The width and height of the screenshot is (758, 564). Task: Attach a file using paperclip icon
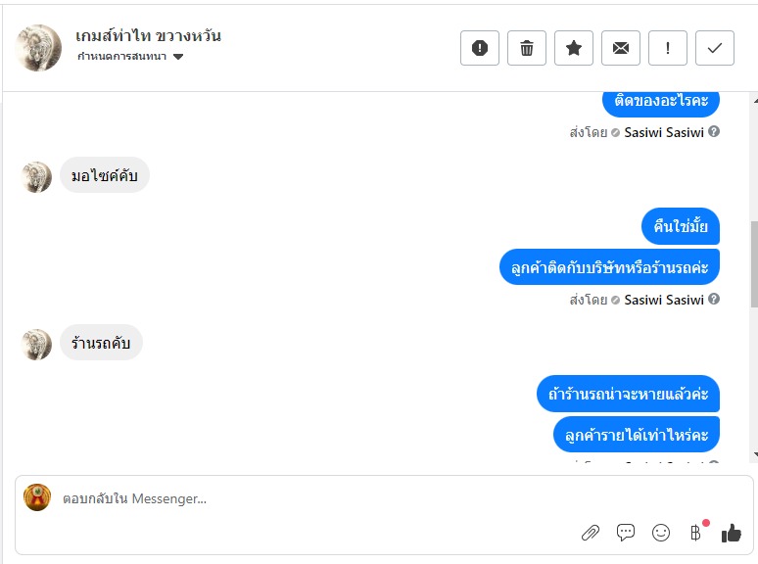[591, 533]
